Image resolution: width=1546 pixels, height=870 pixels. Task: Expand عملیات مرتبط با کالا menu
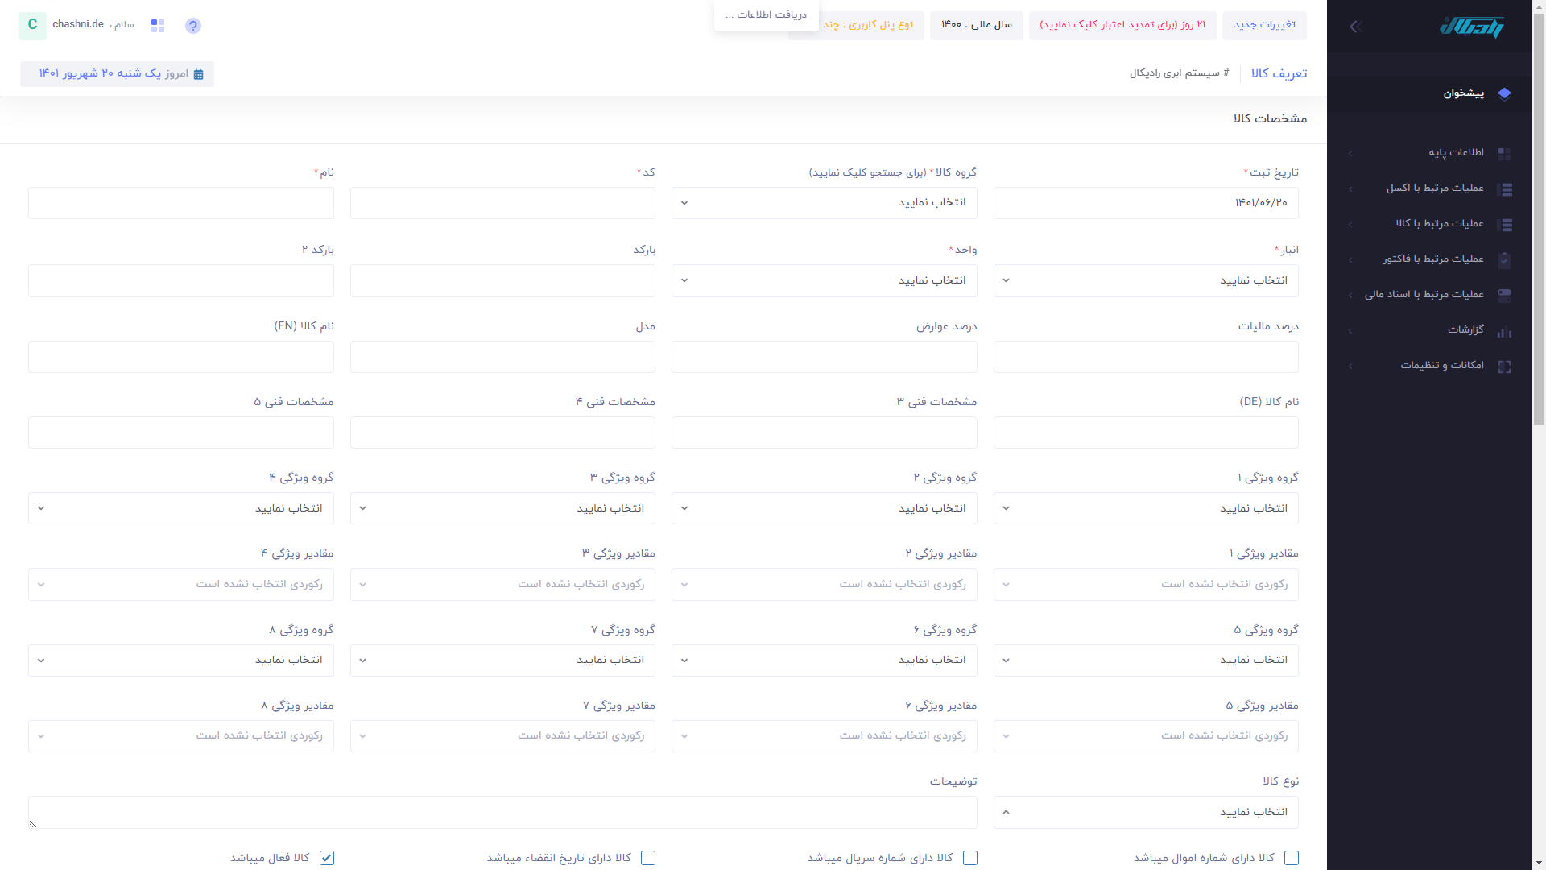[x=1429, y=224]
